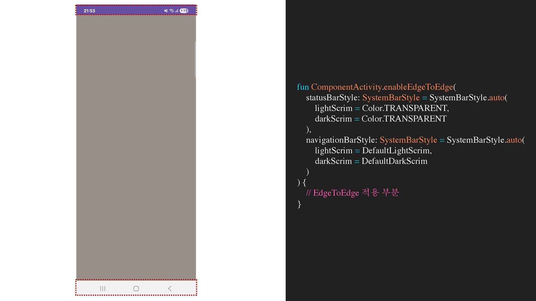The height and width of the screenshot is (301, 536).
Task: Click 'darkScrim = DefaultDarkScrim' line
Action: [x=371, y=161]
